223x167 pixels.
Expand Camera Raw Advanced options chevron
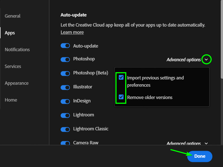click(206, 144)
